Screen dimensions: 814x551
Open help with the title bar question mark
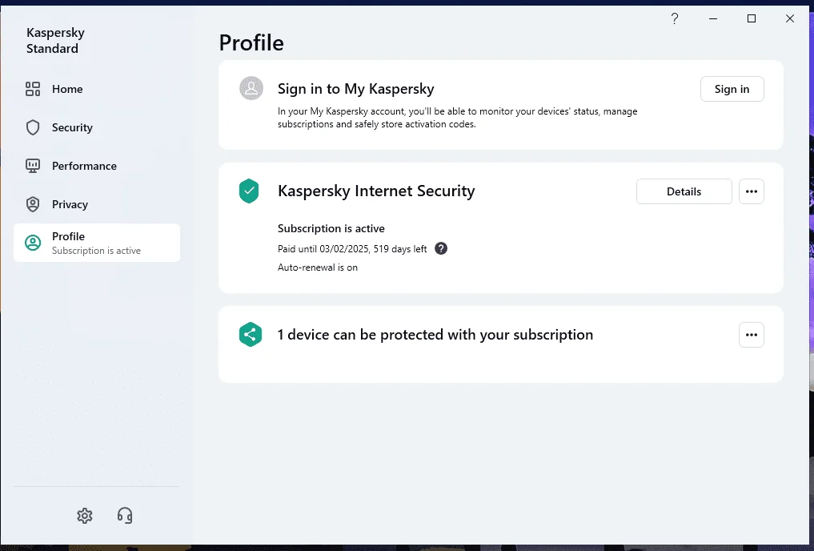(x=675, y=18)
